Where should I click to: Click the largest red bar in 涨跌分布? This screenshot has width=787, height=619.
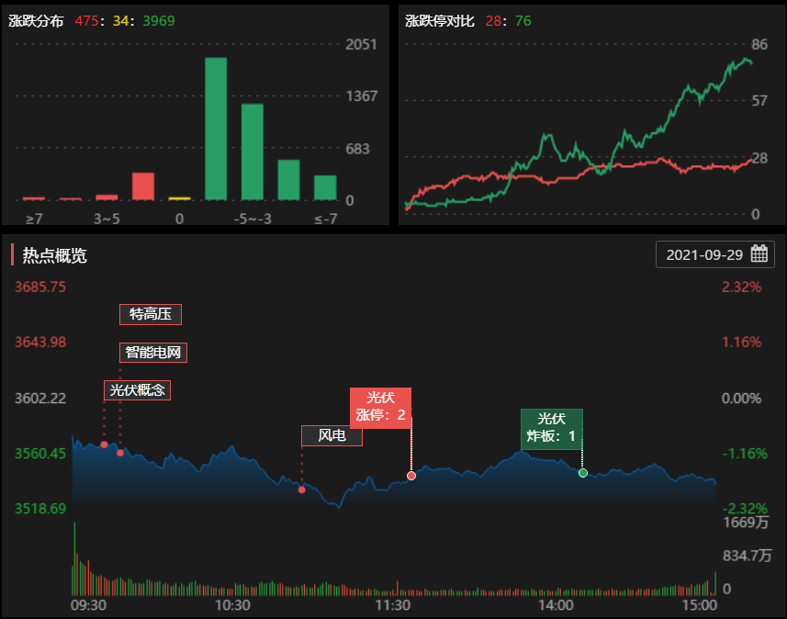point(142,186)
